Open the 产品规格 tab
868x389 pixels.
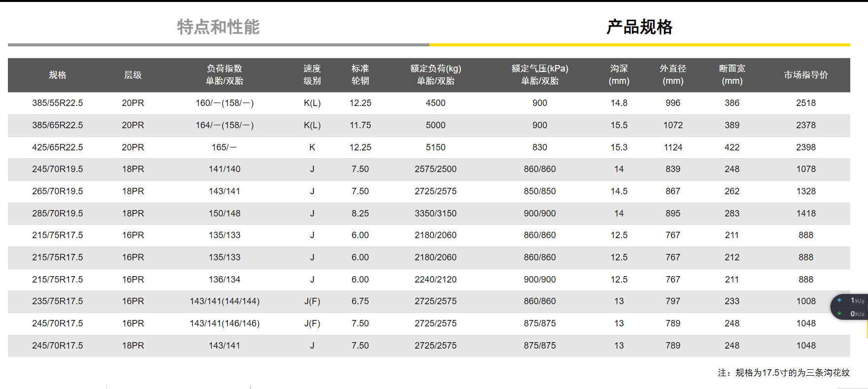pyautogui.click(x=639, y=27)
